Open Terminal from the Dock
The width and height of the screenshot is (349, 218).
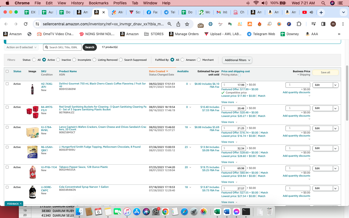point(246,211)
